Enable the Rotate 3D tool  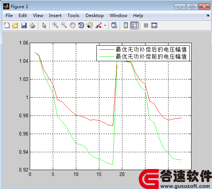tap(81, 25)
